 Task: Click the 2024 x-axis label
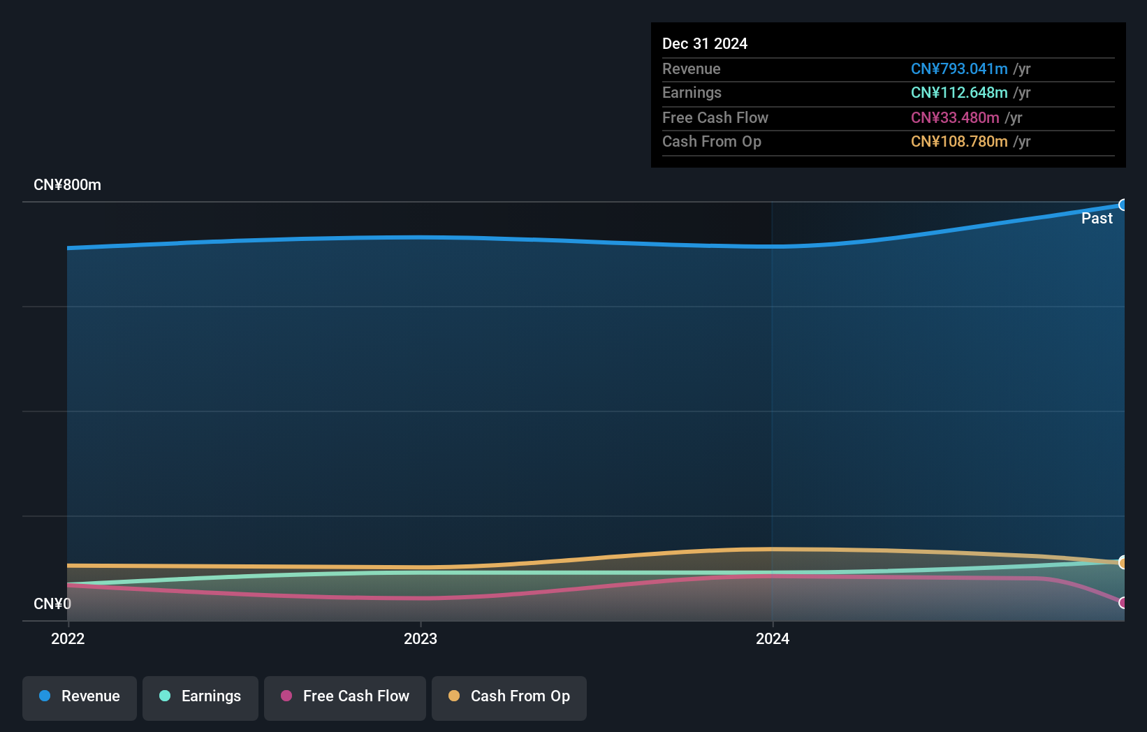(x=773, y=638)
